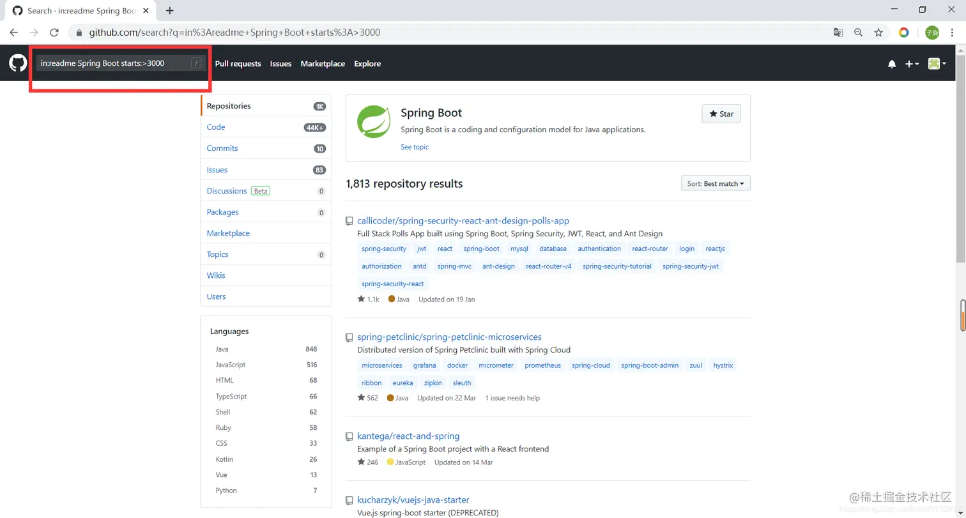Open Pull requests in the header
The image size is (966, 518).
pyautogui.click(x=238, y=64)
